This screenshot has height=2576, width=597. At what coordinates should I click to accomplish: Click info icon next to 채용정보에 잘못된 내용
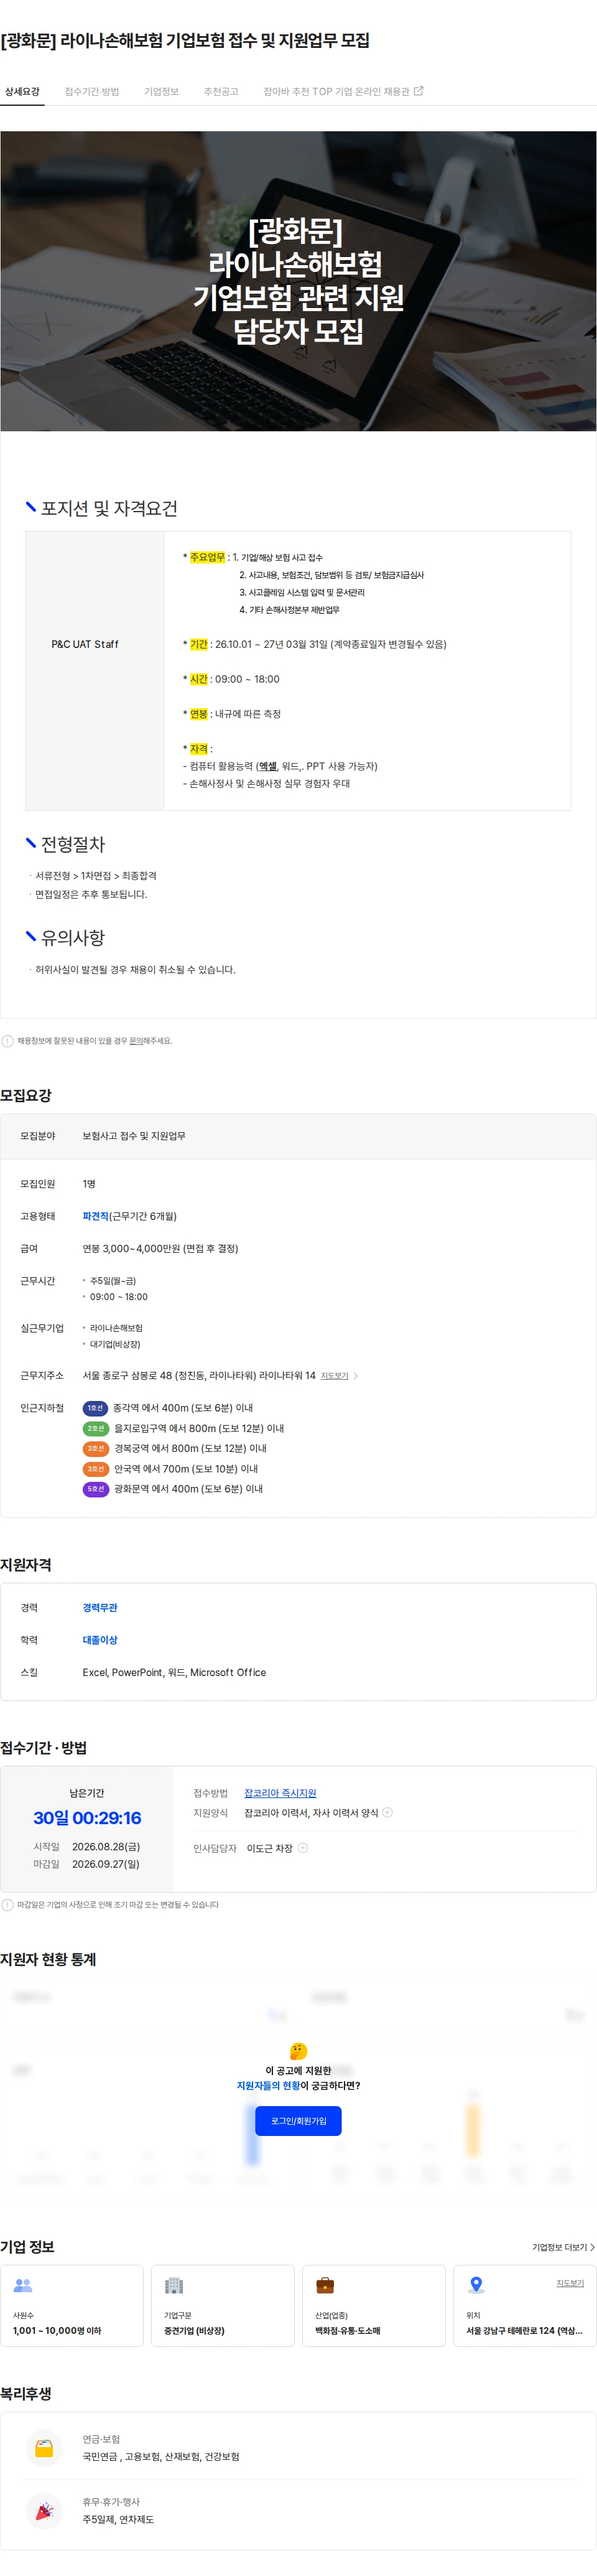pyautogui.click(x=8, y=1041)
